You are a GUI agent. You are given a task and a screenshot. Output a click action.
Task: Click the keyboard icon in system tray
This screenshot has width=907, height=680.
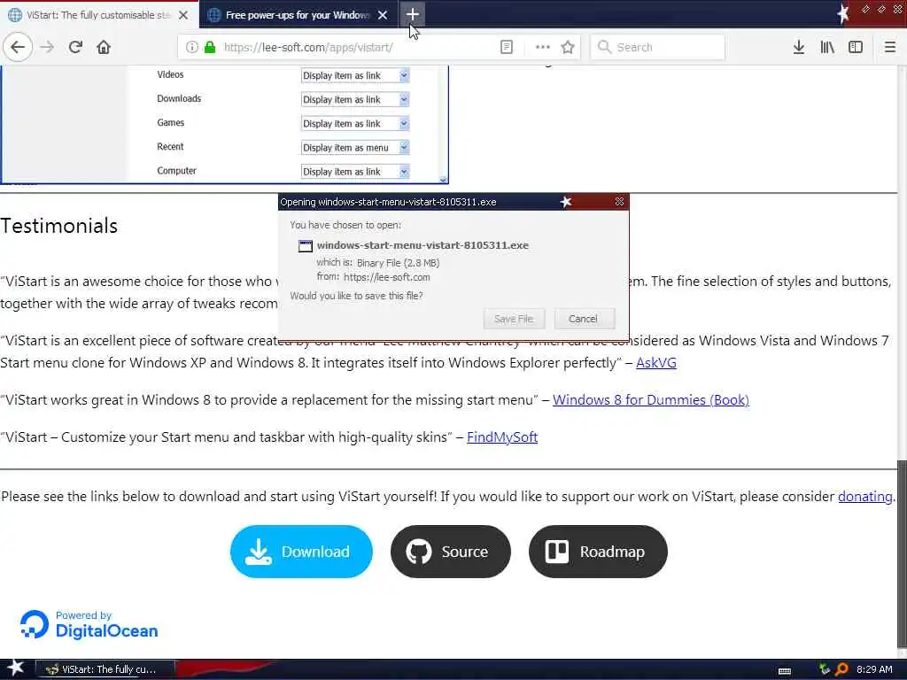(785, 670)
